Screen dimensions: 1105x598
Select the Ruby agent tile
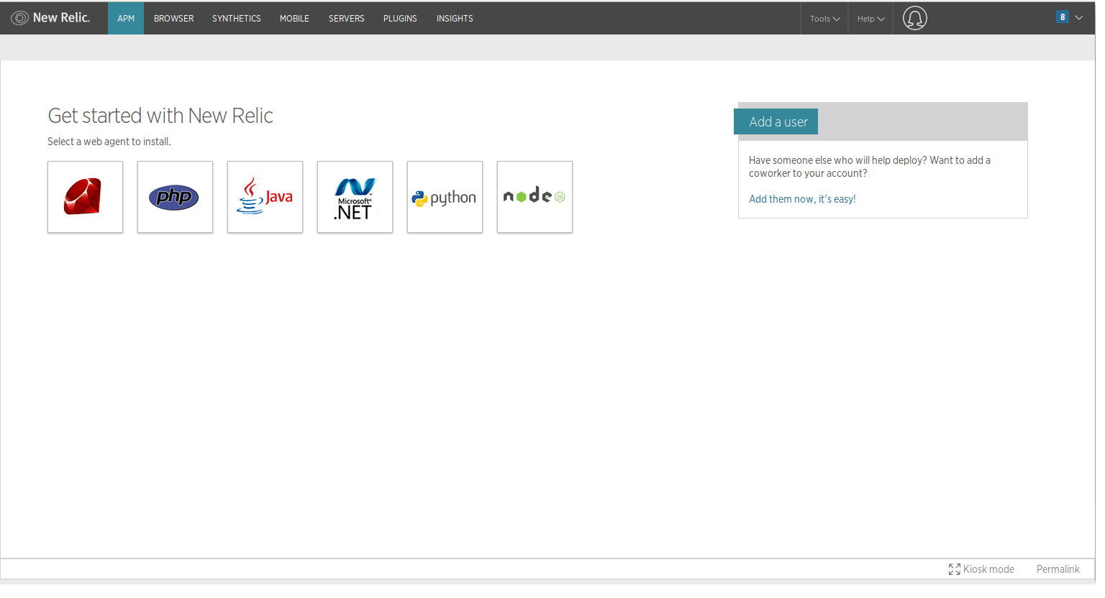click(x=85, y=197)
